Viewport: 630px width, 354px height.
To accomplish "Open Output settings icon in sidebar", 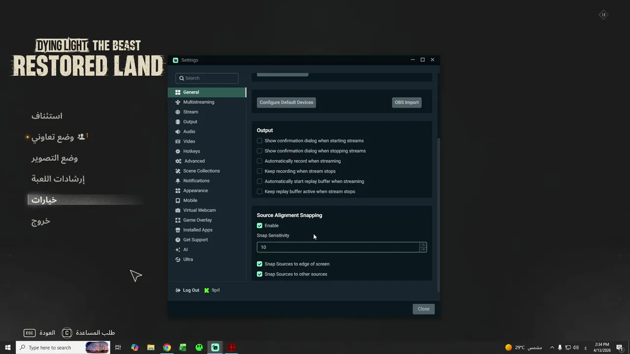I will coord(178,122).
